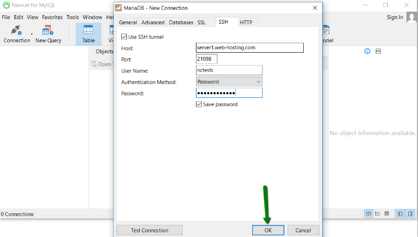Viewport: 418px width, 237px height.
Task: Uncheck Use SSH tunnel checkbox
Action: click(124, 37)
